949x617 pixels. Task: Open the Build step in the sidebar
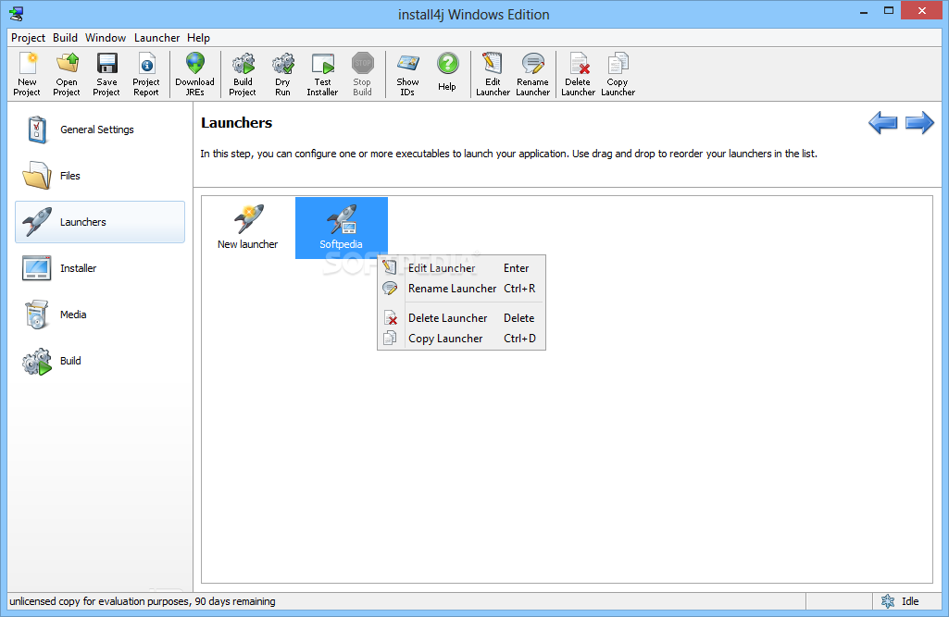pyautogui.click(x=100, y=361)
